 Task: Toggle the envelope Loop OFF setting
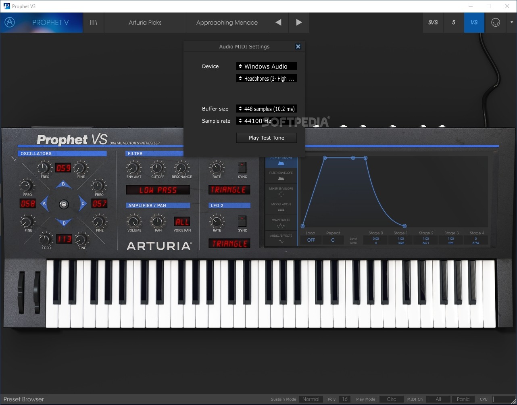311,240
